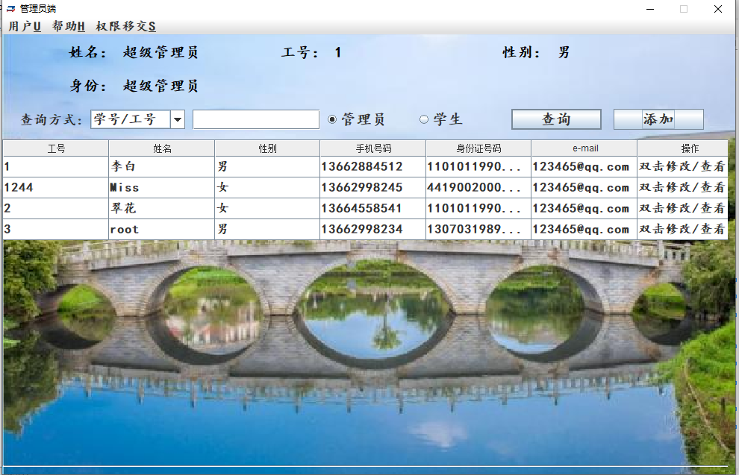
Task: Click the 手机号码 column header
Action: [372, 148]
